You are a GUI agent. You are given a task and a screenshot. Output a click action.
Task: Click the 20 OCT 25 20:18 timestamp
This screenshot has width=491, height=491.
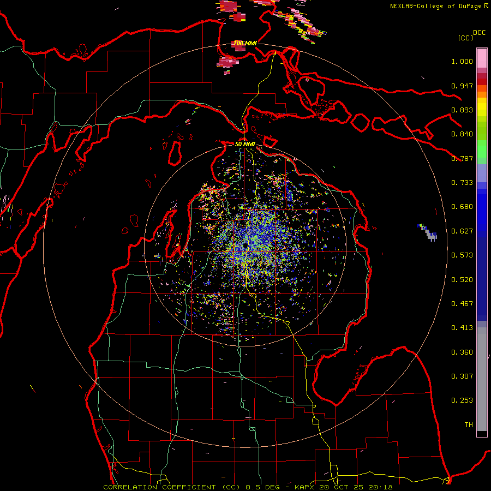click(x=356, y=487)
